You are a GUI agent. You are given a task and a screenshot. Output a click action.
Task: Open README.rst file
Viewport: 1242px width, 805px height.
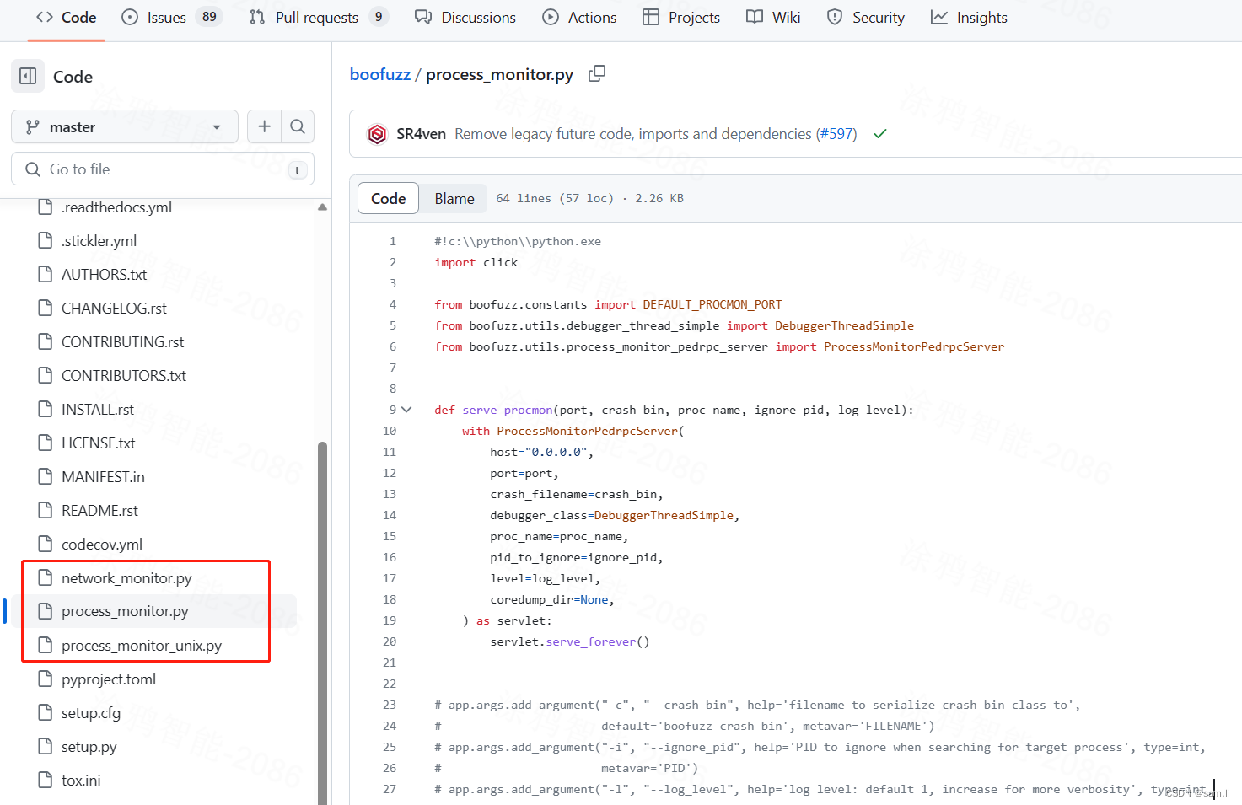click(99, 511)
